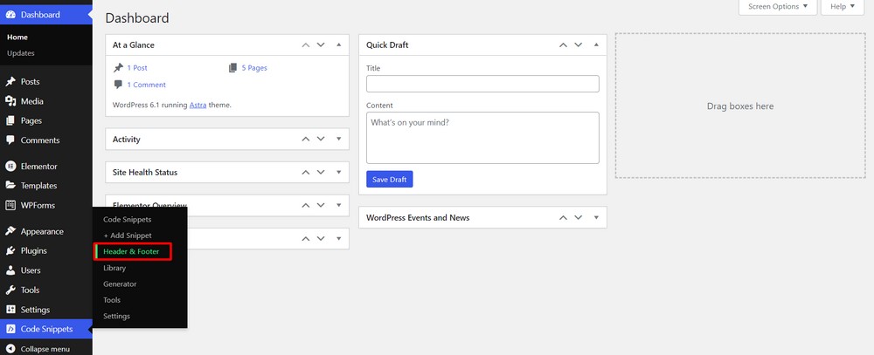Click the Posts pin icon in sidebar
Viewport: 874px width, 355px height.
[10, 82]
